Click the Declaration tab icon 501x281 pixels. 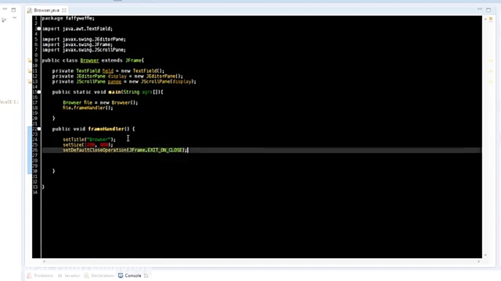86,275
